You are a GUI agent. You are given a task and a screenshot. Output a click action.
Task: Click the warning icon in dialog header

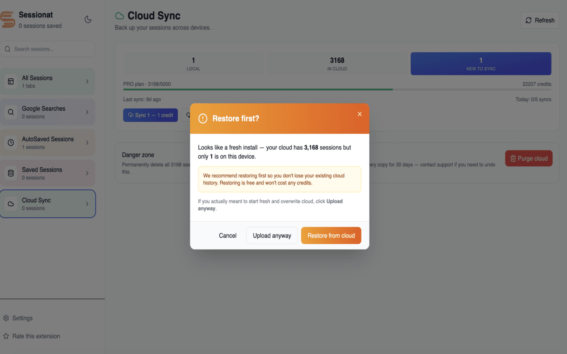click(x=203, y=119)
